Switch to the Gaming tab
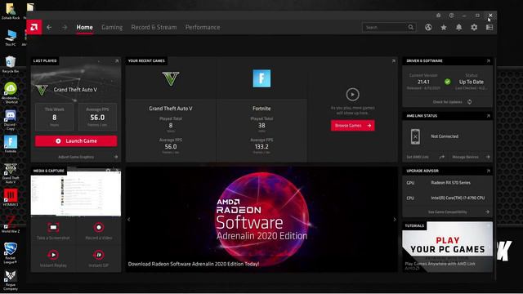 [x=112, y=27]
